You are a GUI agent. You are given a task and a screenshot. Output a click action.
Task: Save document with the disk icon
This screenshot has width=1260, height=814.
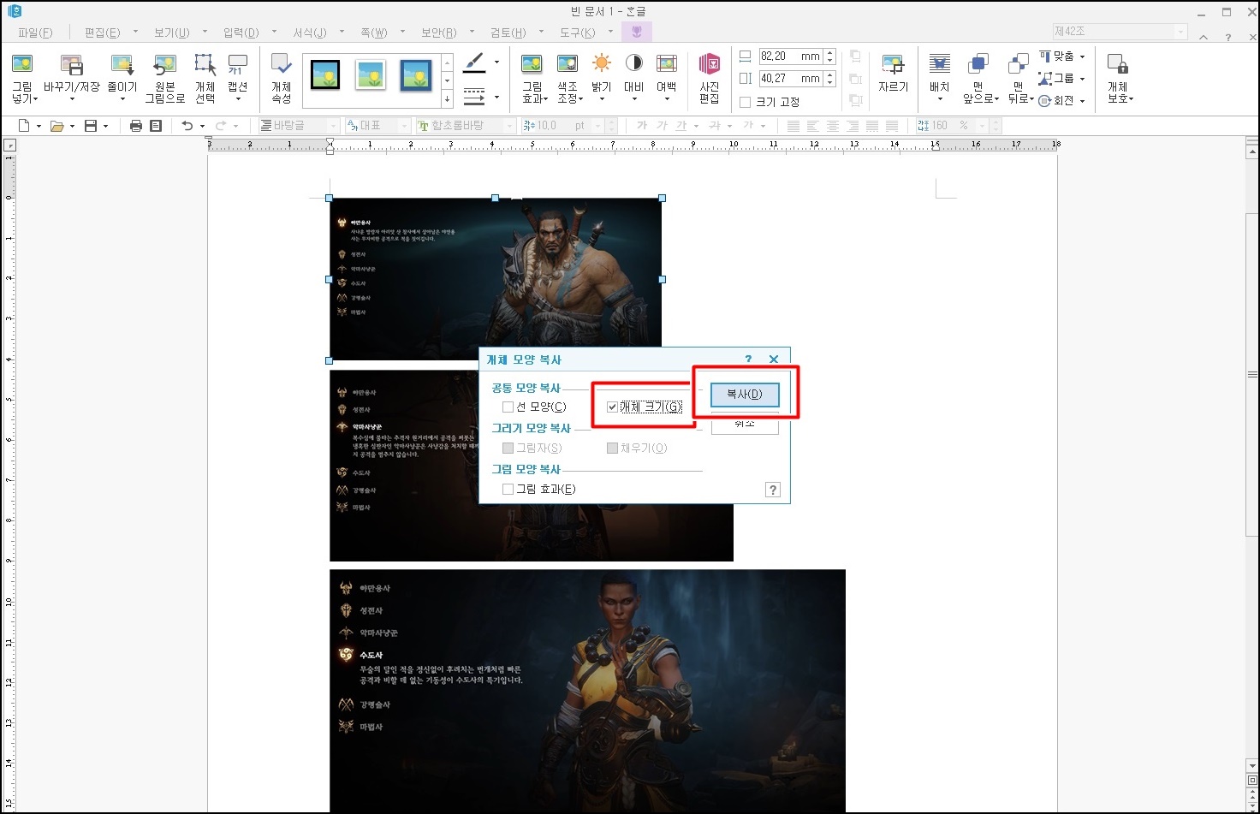coord(91,126)
